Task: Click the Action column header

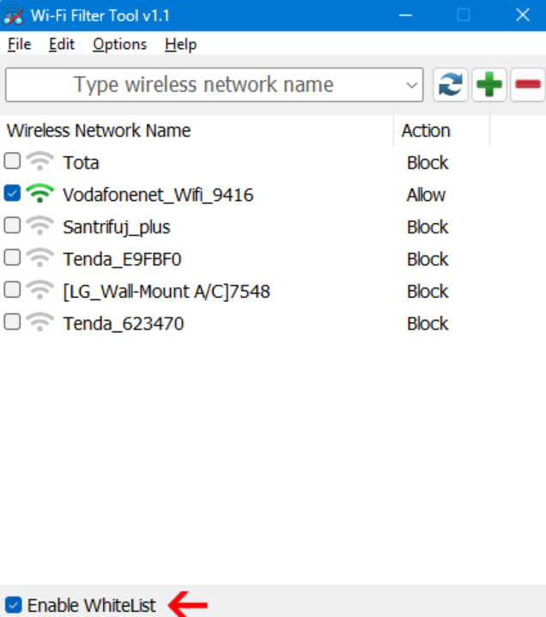Action: point(441,130)
